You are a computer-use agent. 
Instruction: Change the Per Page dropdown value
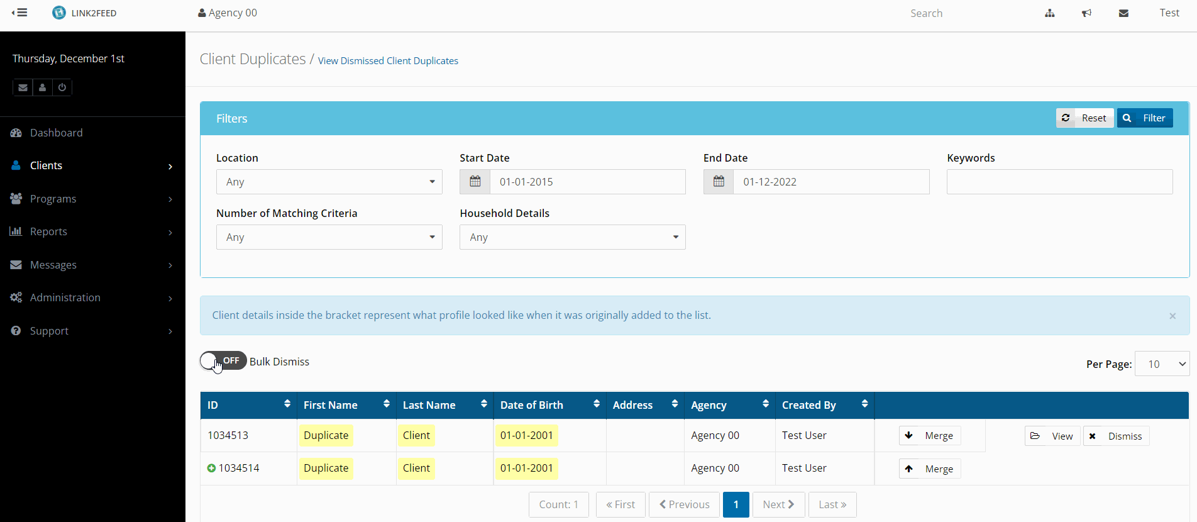point(1162,364)
